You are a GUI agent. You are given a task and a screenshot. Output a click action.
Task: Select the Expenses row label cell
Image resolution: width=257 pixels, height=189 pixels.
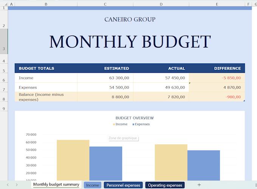[x=46, y=87]
